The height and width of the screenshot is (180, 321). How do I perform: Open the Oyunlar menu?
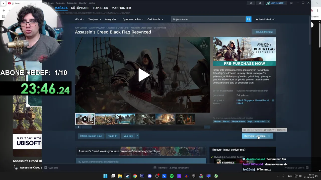(x=83, y=3)
